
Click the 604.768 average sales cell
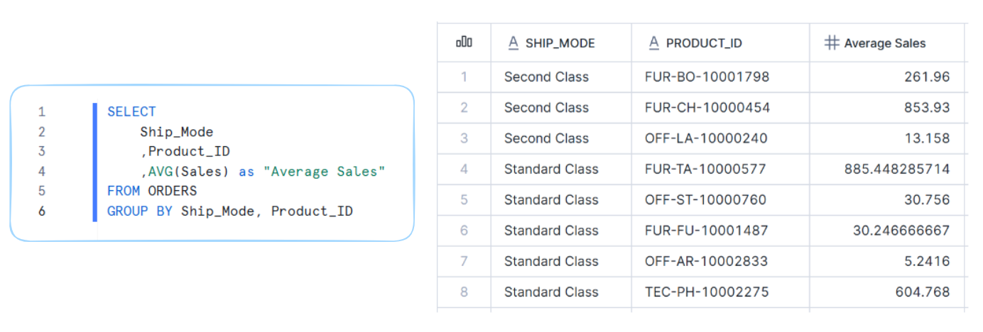926,292
